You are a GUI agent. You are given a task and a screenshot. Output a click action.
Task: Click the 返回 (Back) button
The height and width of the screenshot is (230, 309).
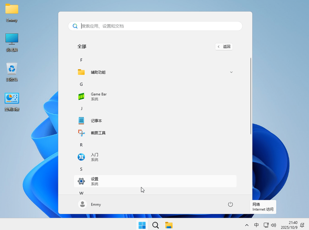tap(225, 47)
